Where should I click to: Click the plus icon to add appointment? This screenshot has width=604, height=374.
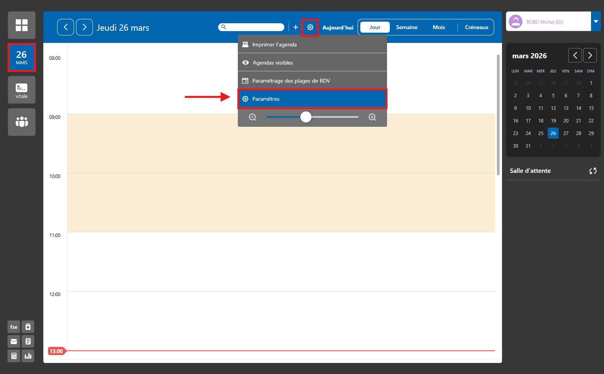tap(296, 27)
